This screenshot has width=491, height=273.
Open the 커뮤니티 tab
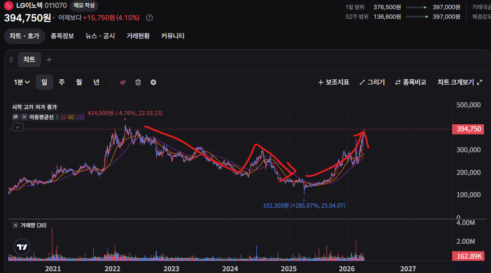(x=173, y=36)
